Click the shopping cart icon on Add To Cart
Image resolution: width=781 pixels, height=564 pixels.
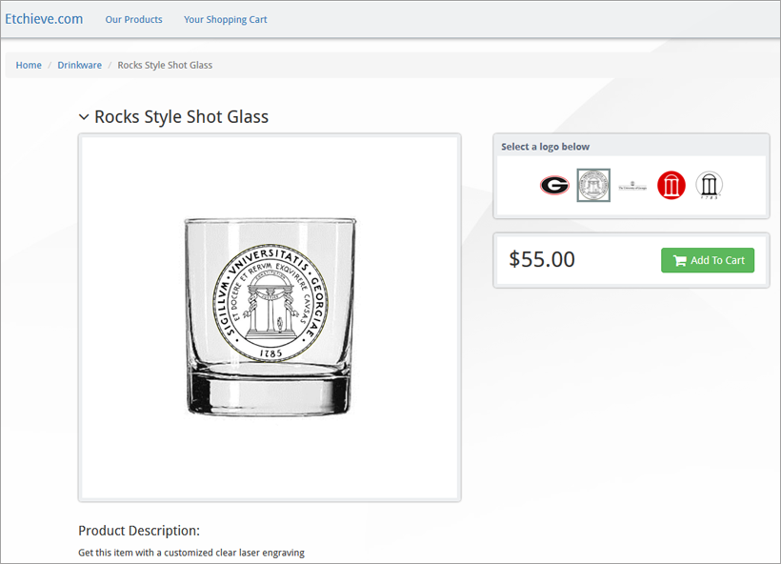point(680,261)
